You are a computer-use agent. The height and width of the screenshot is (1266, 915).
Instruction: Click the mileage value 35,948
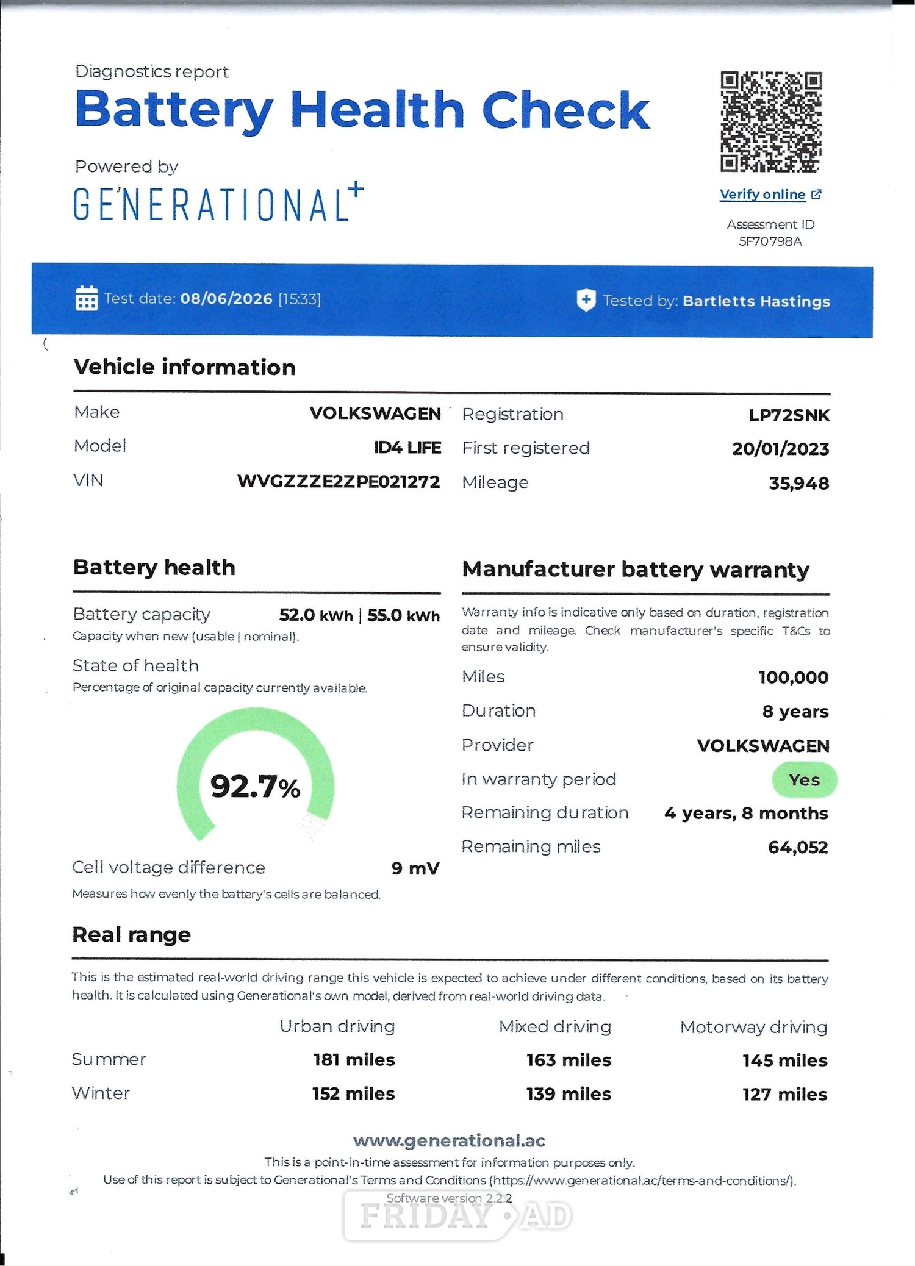(799, 484)
